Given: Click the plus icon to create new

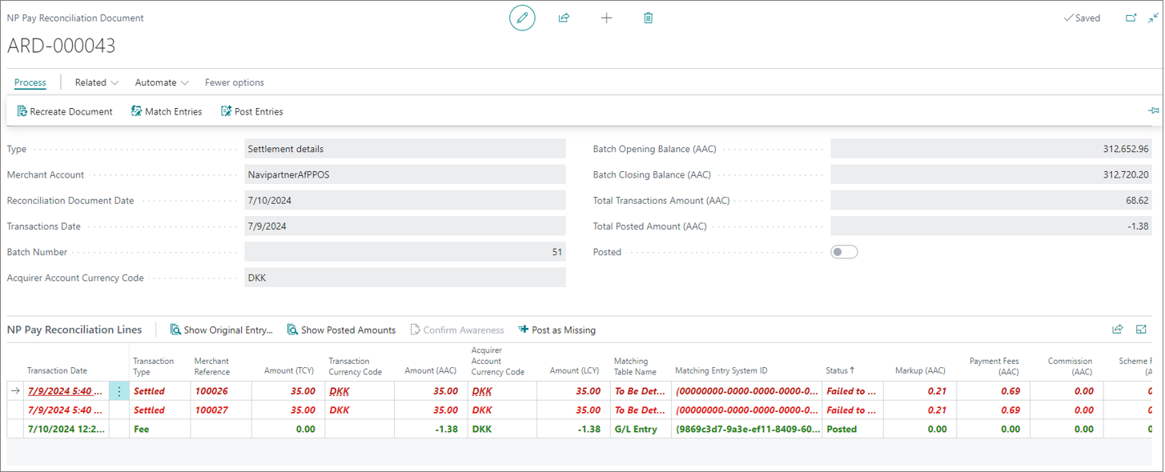Looking at the screenshot, I should pos(606,18).
